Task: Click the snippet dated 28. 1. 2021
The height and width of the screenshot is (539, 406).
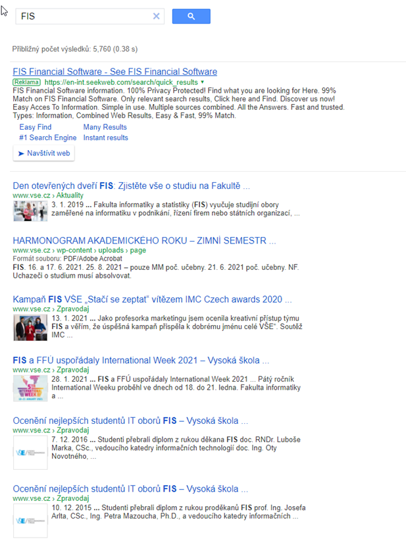Action: (x=176, y=388)
